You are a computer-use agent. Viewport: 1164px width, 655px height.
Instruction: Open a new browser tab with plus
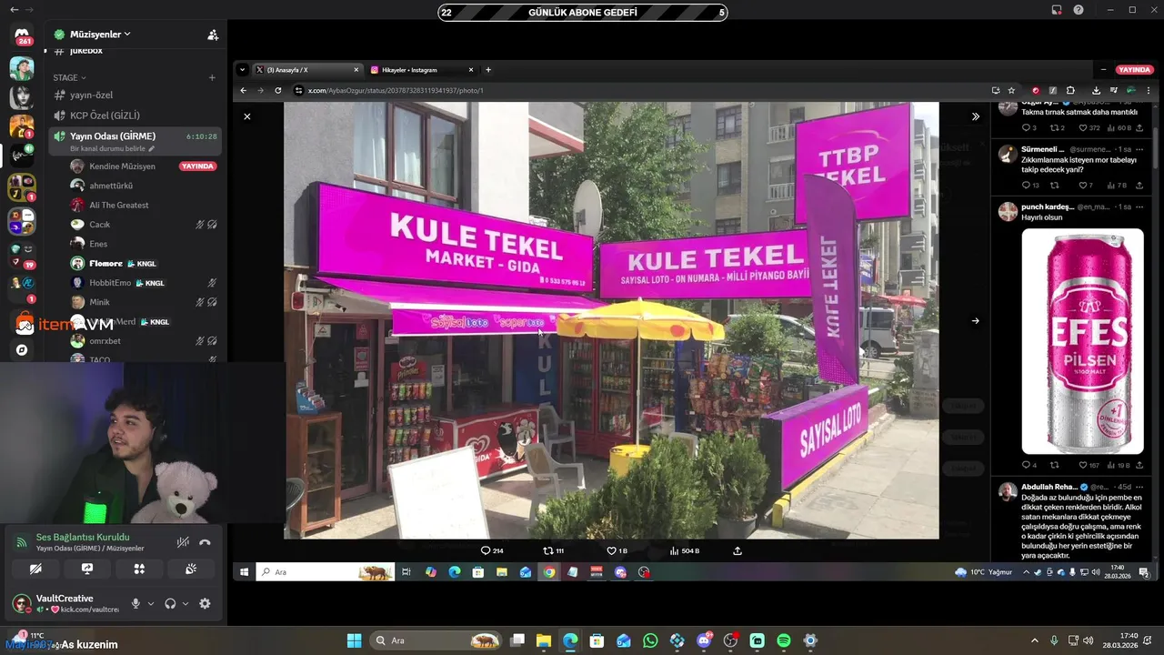488,70
